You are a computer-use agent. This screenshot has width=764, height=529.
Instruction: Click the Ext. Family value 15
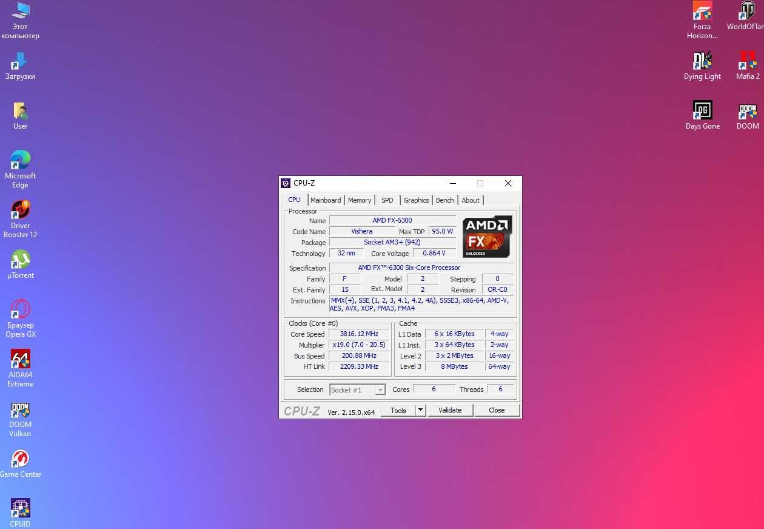345,289
